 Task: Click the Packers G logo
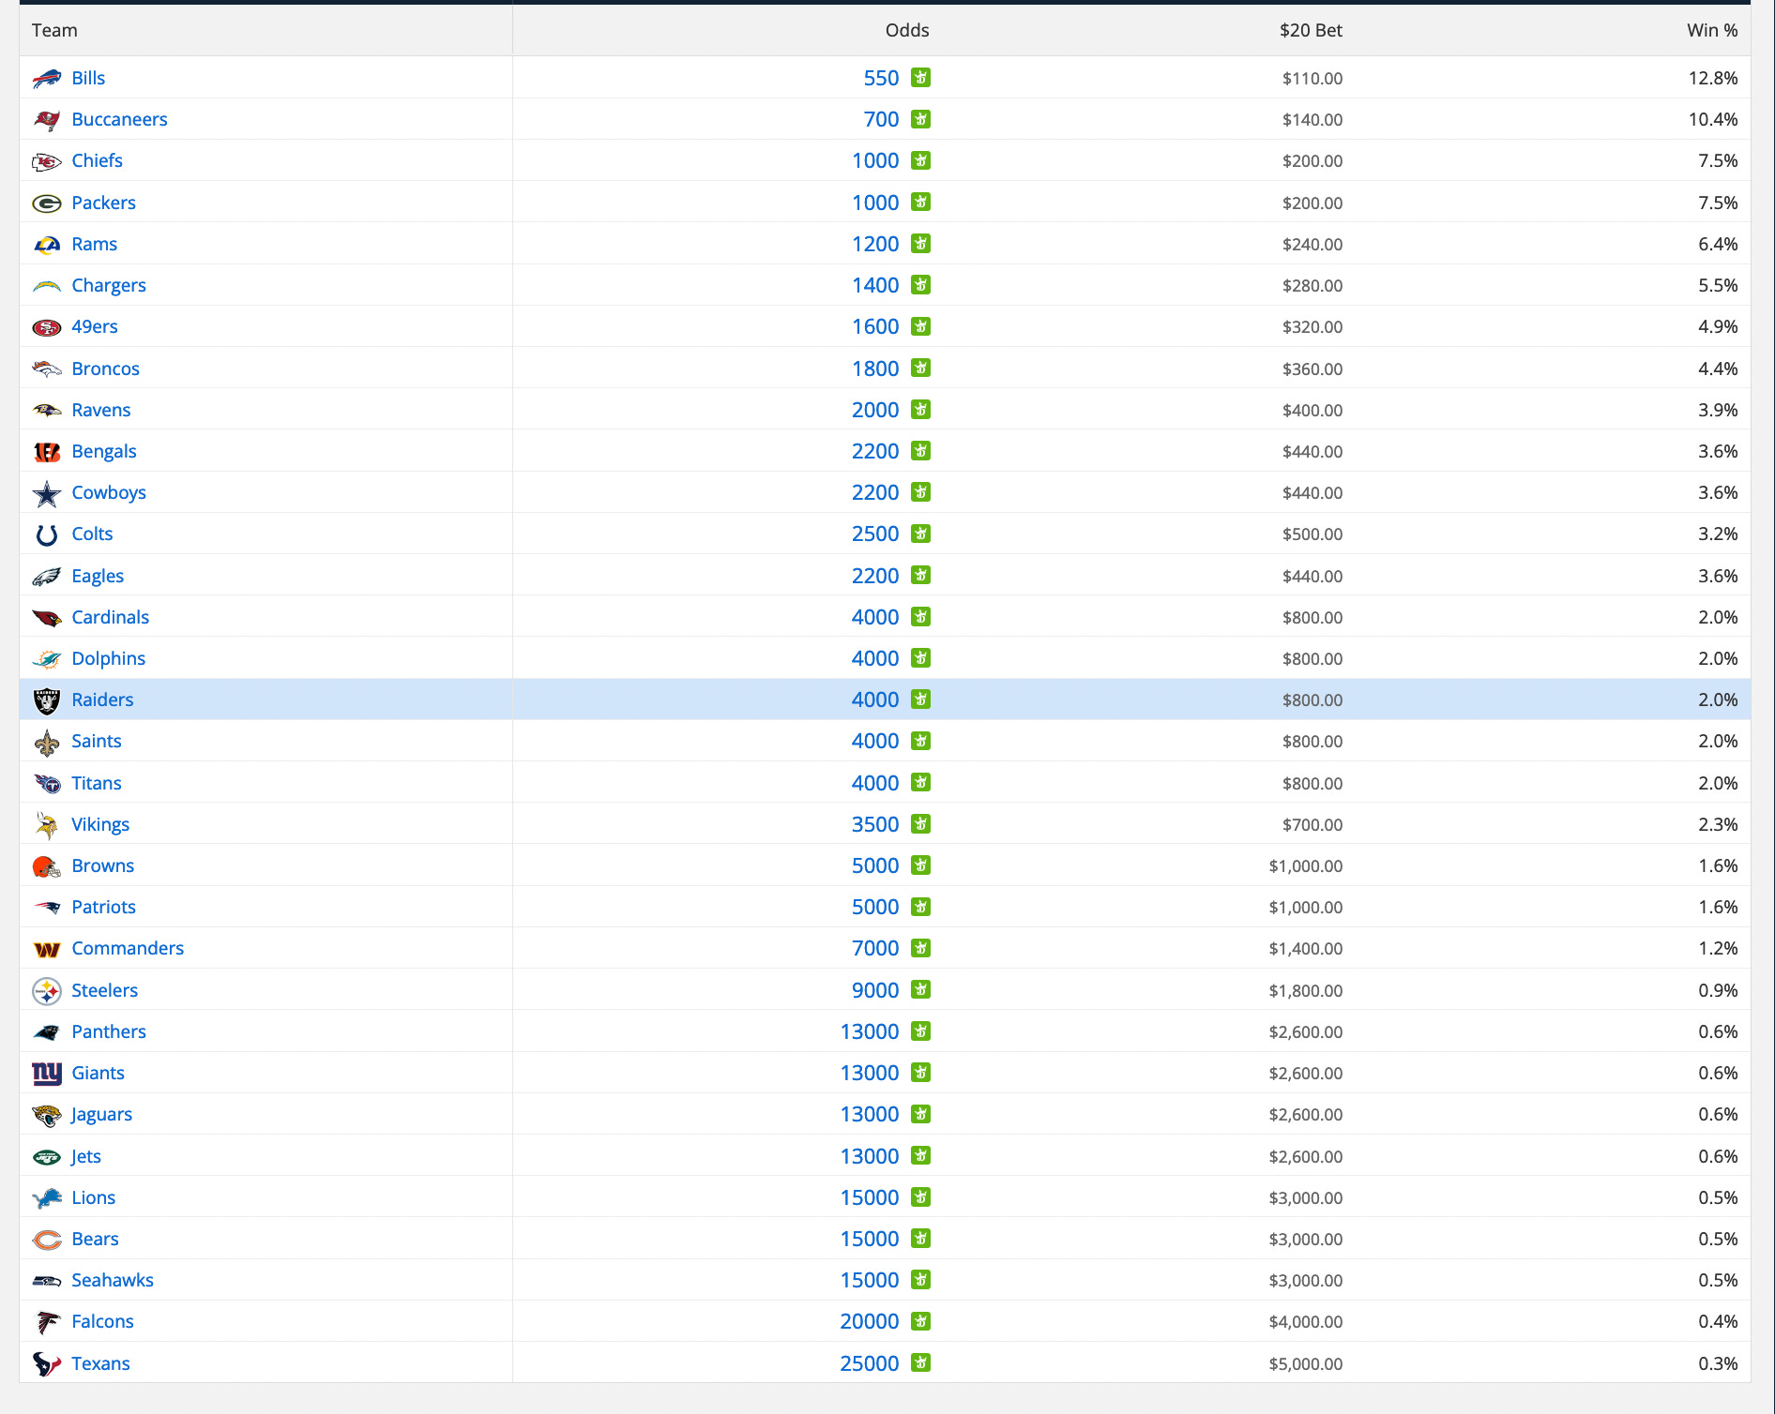(47, 203)
